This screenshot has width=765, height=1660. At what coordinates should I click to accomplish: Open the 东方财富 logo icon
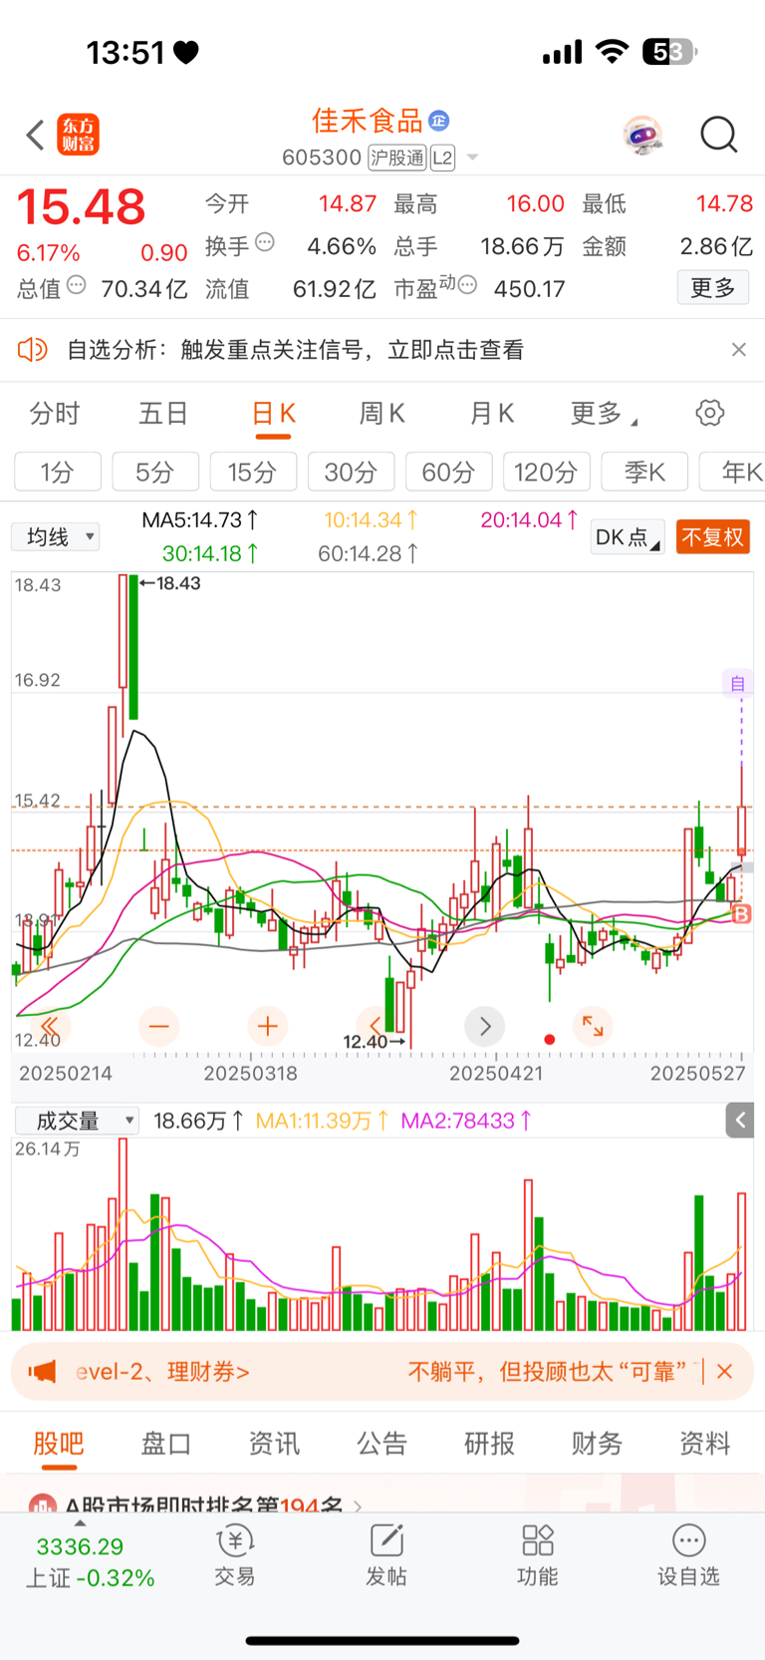click(x=79, y=135)
